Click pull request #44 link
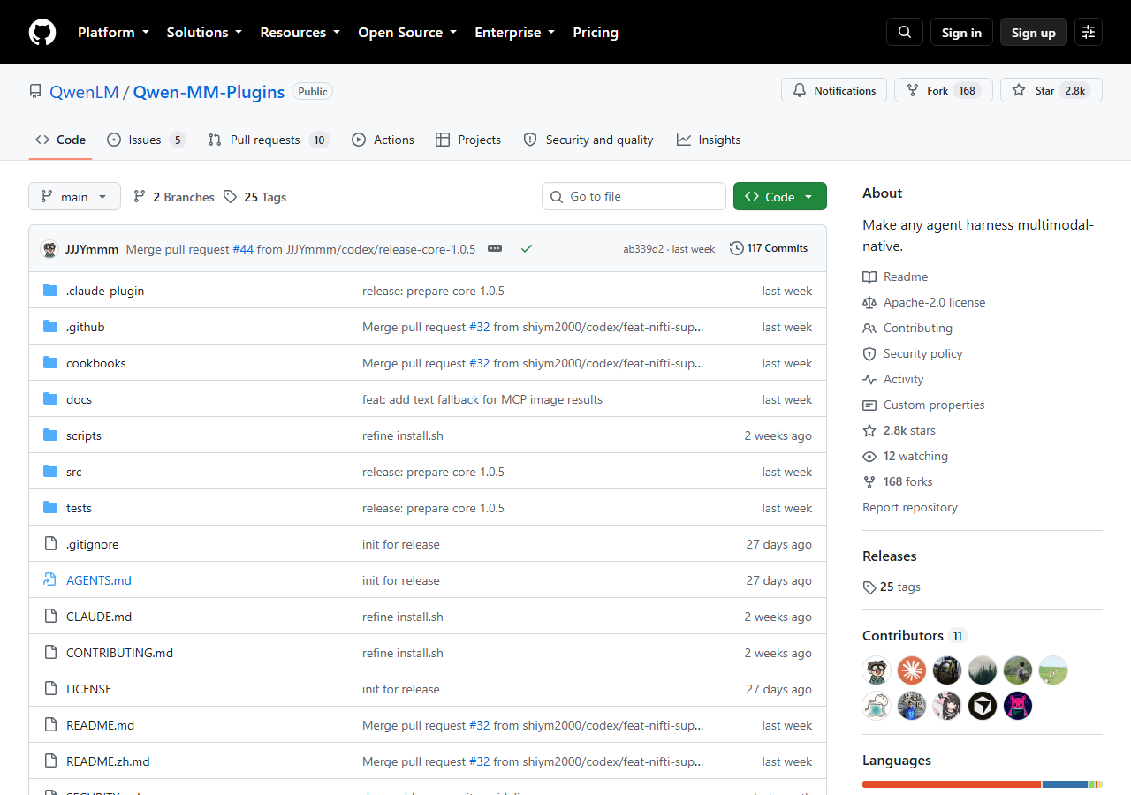This screenshot has width=1131, height=795. [x=243, y=249]
